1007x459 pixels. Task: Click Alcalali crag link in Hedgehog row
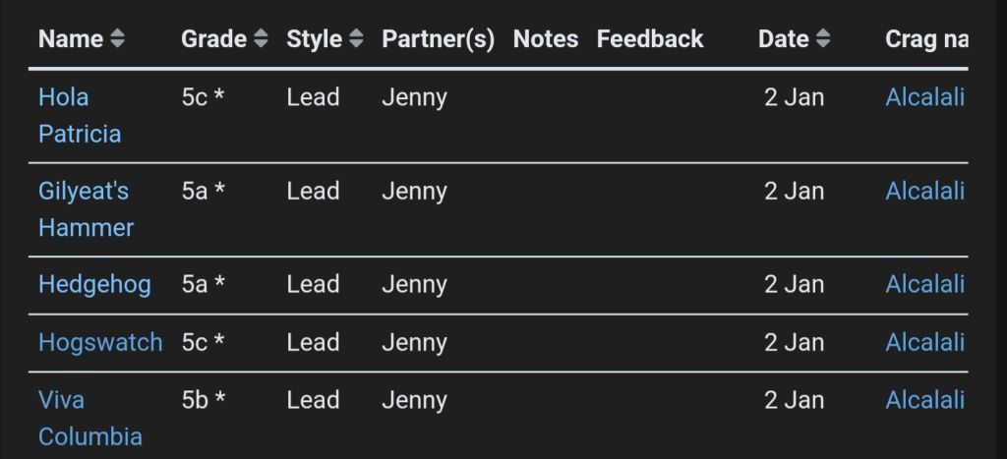(924, 285)
